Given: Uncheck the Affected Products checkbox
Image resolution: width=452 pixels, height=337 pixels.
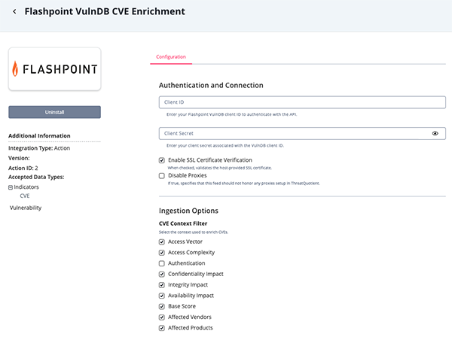Looking at the screenshot, I should pos(162,328).
